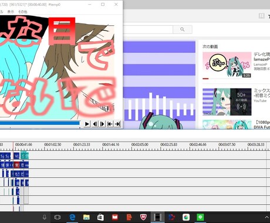Open McAfee from the taskbar

(143, 217)
